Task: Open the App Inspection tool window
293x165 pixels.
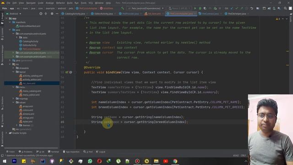Action: (71, 152)
